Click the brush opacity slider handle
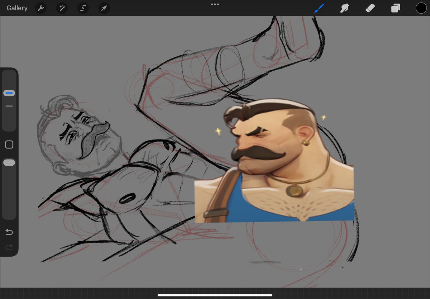 click(9, 163)
